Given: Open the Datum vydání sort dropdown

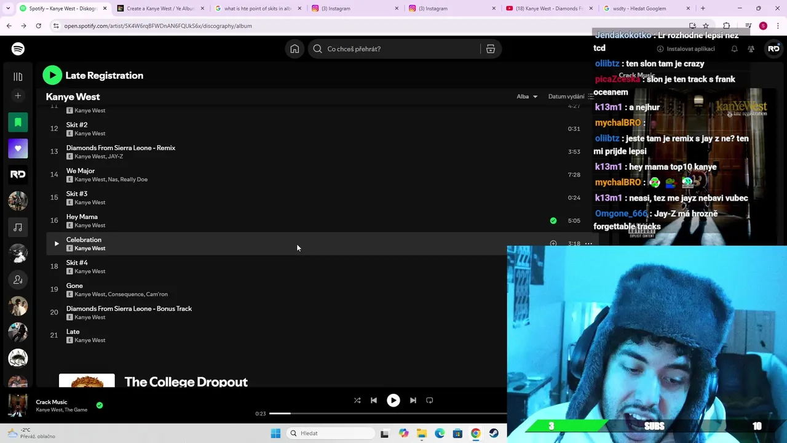Looking at the screenshot, I should 566,97.
